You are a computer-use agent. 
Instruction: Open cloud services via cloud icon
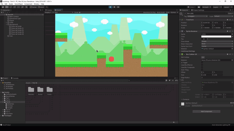click(199, 7)
